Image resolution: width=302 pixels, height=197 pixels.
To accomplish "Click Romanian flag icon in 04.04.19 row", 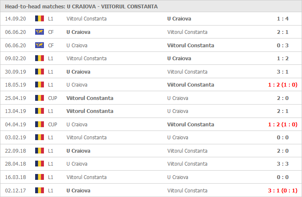I will click(x=39, y=124).
